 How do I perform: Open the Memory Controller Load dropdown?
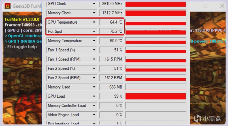pyautogui.click(x=94, y=105)
